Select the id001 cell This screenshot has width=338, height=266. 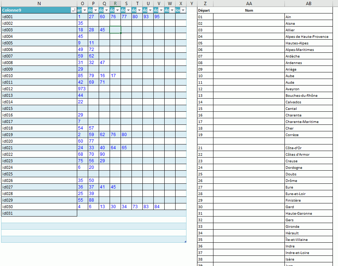[x=39, y=17]
